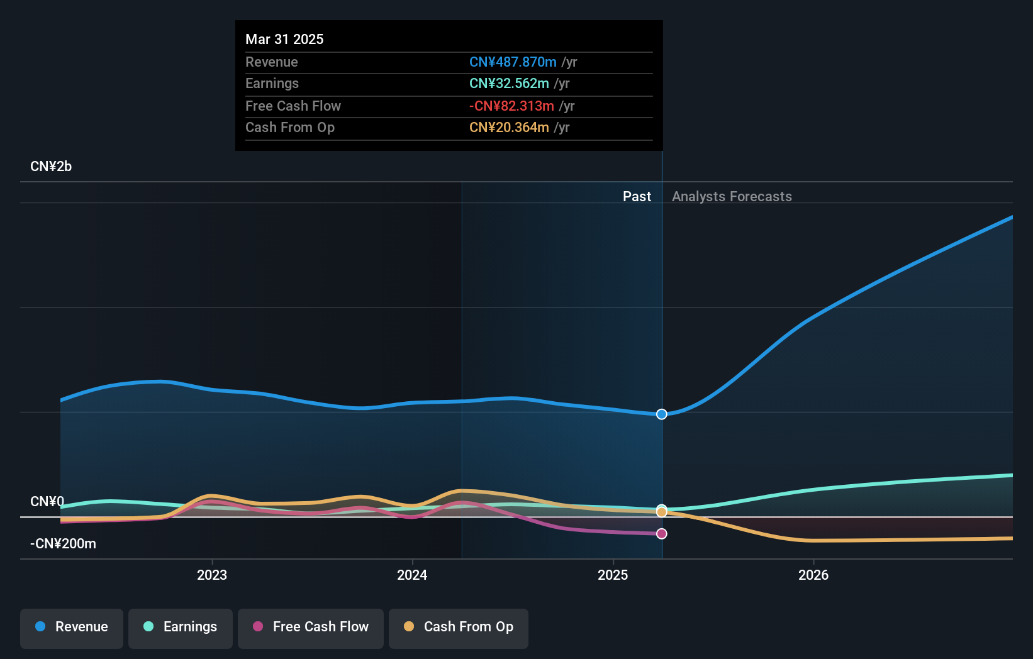Click the -CN¥200m axis label
Image resolution: width=1033 pixels, height=659 pixels.
[x=63, y=544]
